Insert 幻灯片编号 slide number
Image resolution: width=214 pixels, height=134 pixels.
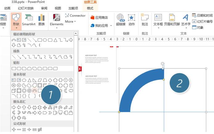click(x=202, y=21)
